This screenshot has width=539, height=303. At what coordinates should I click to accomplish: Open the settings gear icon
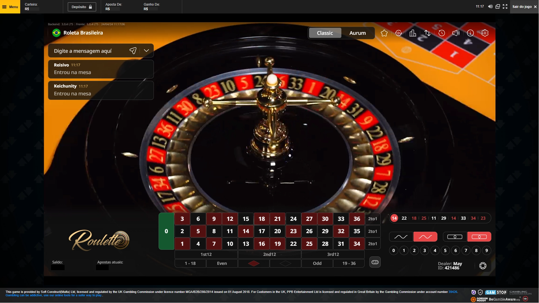[x=485, y=33]
